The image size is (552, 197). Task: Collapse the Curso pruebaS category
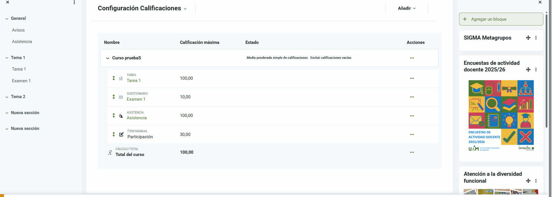coord(108,58)
